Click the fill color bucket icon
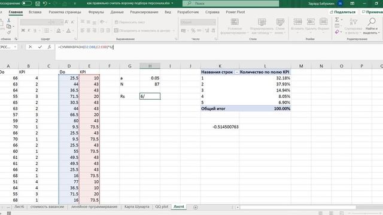 59,30
